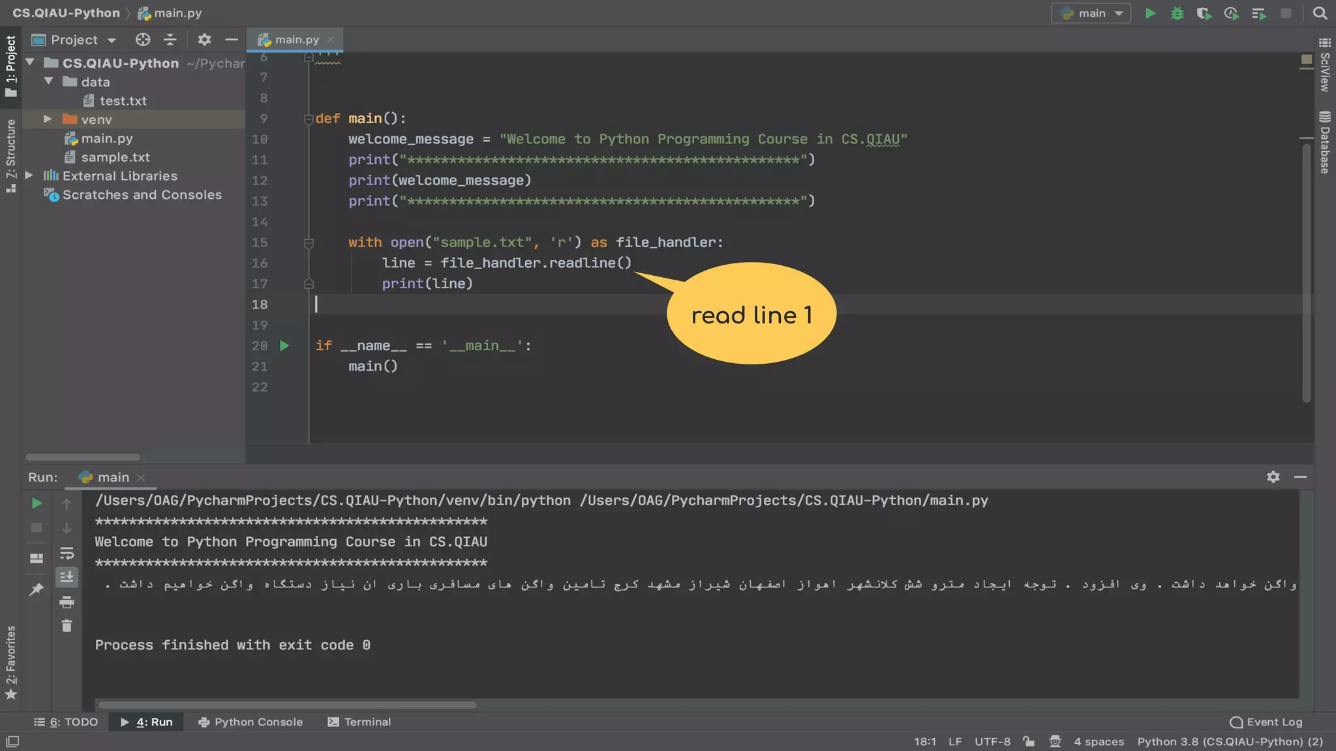Image resolution: width=1336 pixels, height=751 pixels.
Task: Click Collapse All icon in Project panel
Action: coord(170,40)
